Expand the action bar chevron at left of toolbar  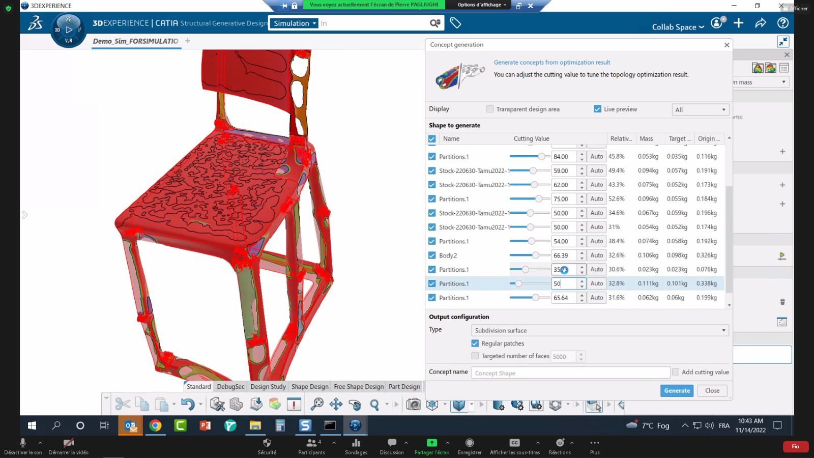106,397
